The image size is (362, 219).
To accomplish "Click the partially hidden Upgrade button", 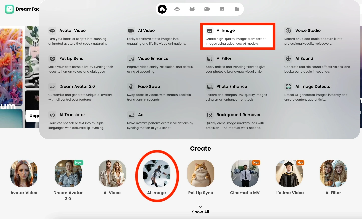I will [x=33, y=116].
